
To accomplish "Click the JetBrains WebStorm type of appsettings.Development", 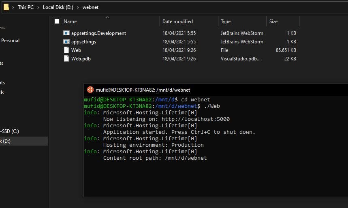I will click(242, 33).
